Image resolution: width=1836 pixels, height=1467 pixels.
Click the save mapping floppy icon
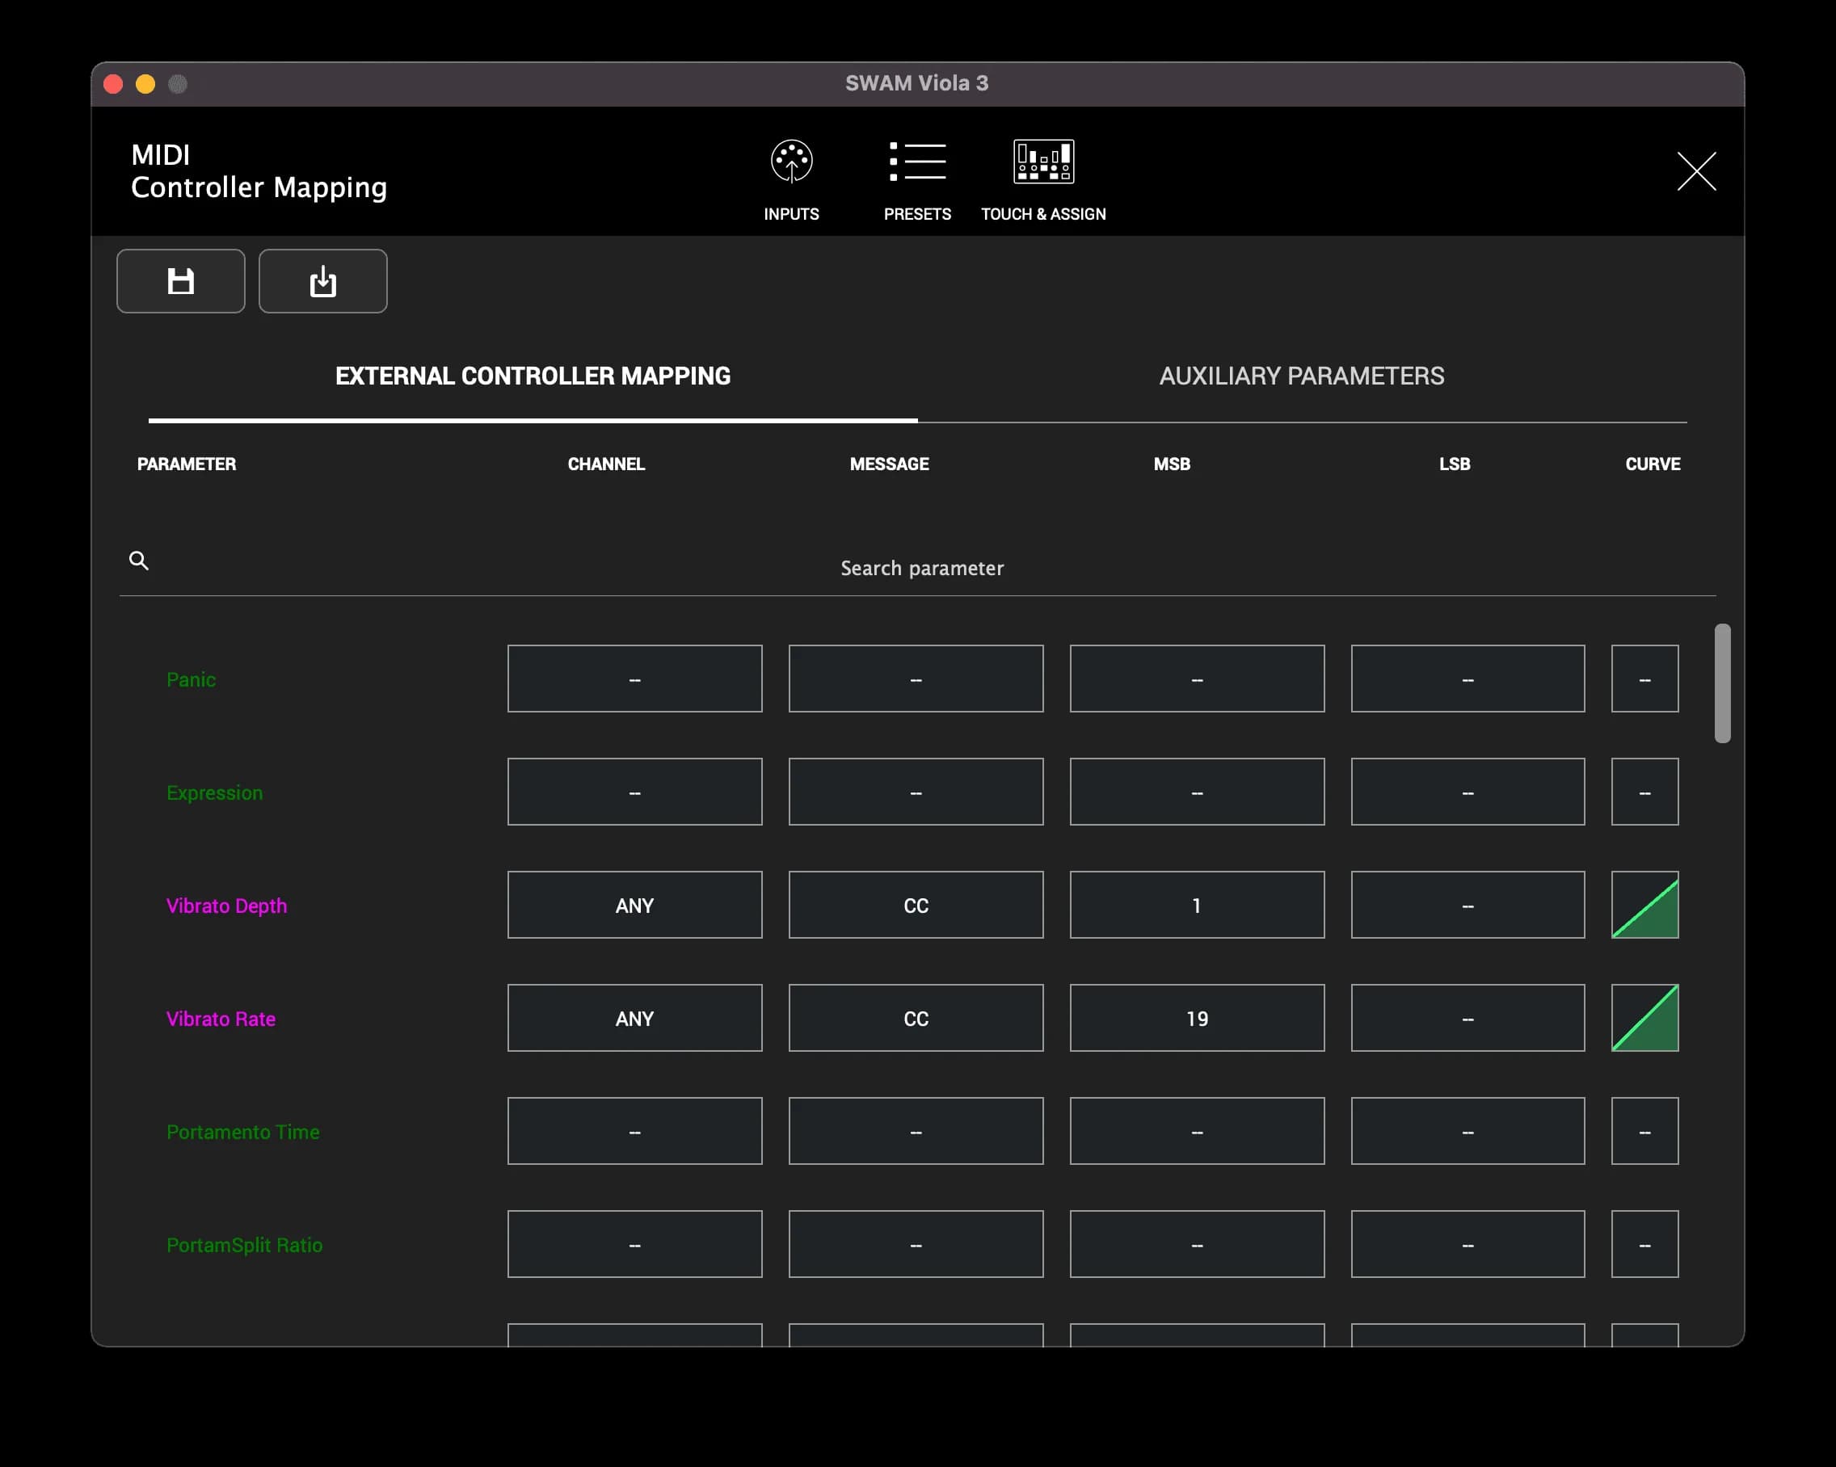180,281
